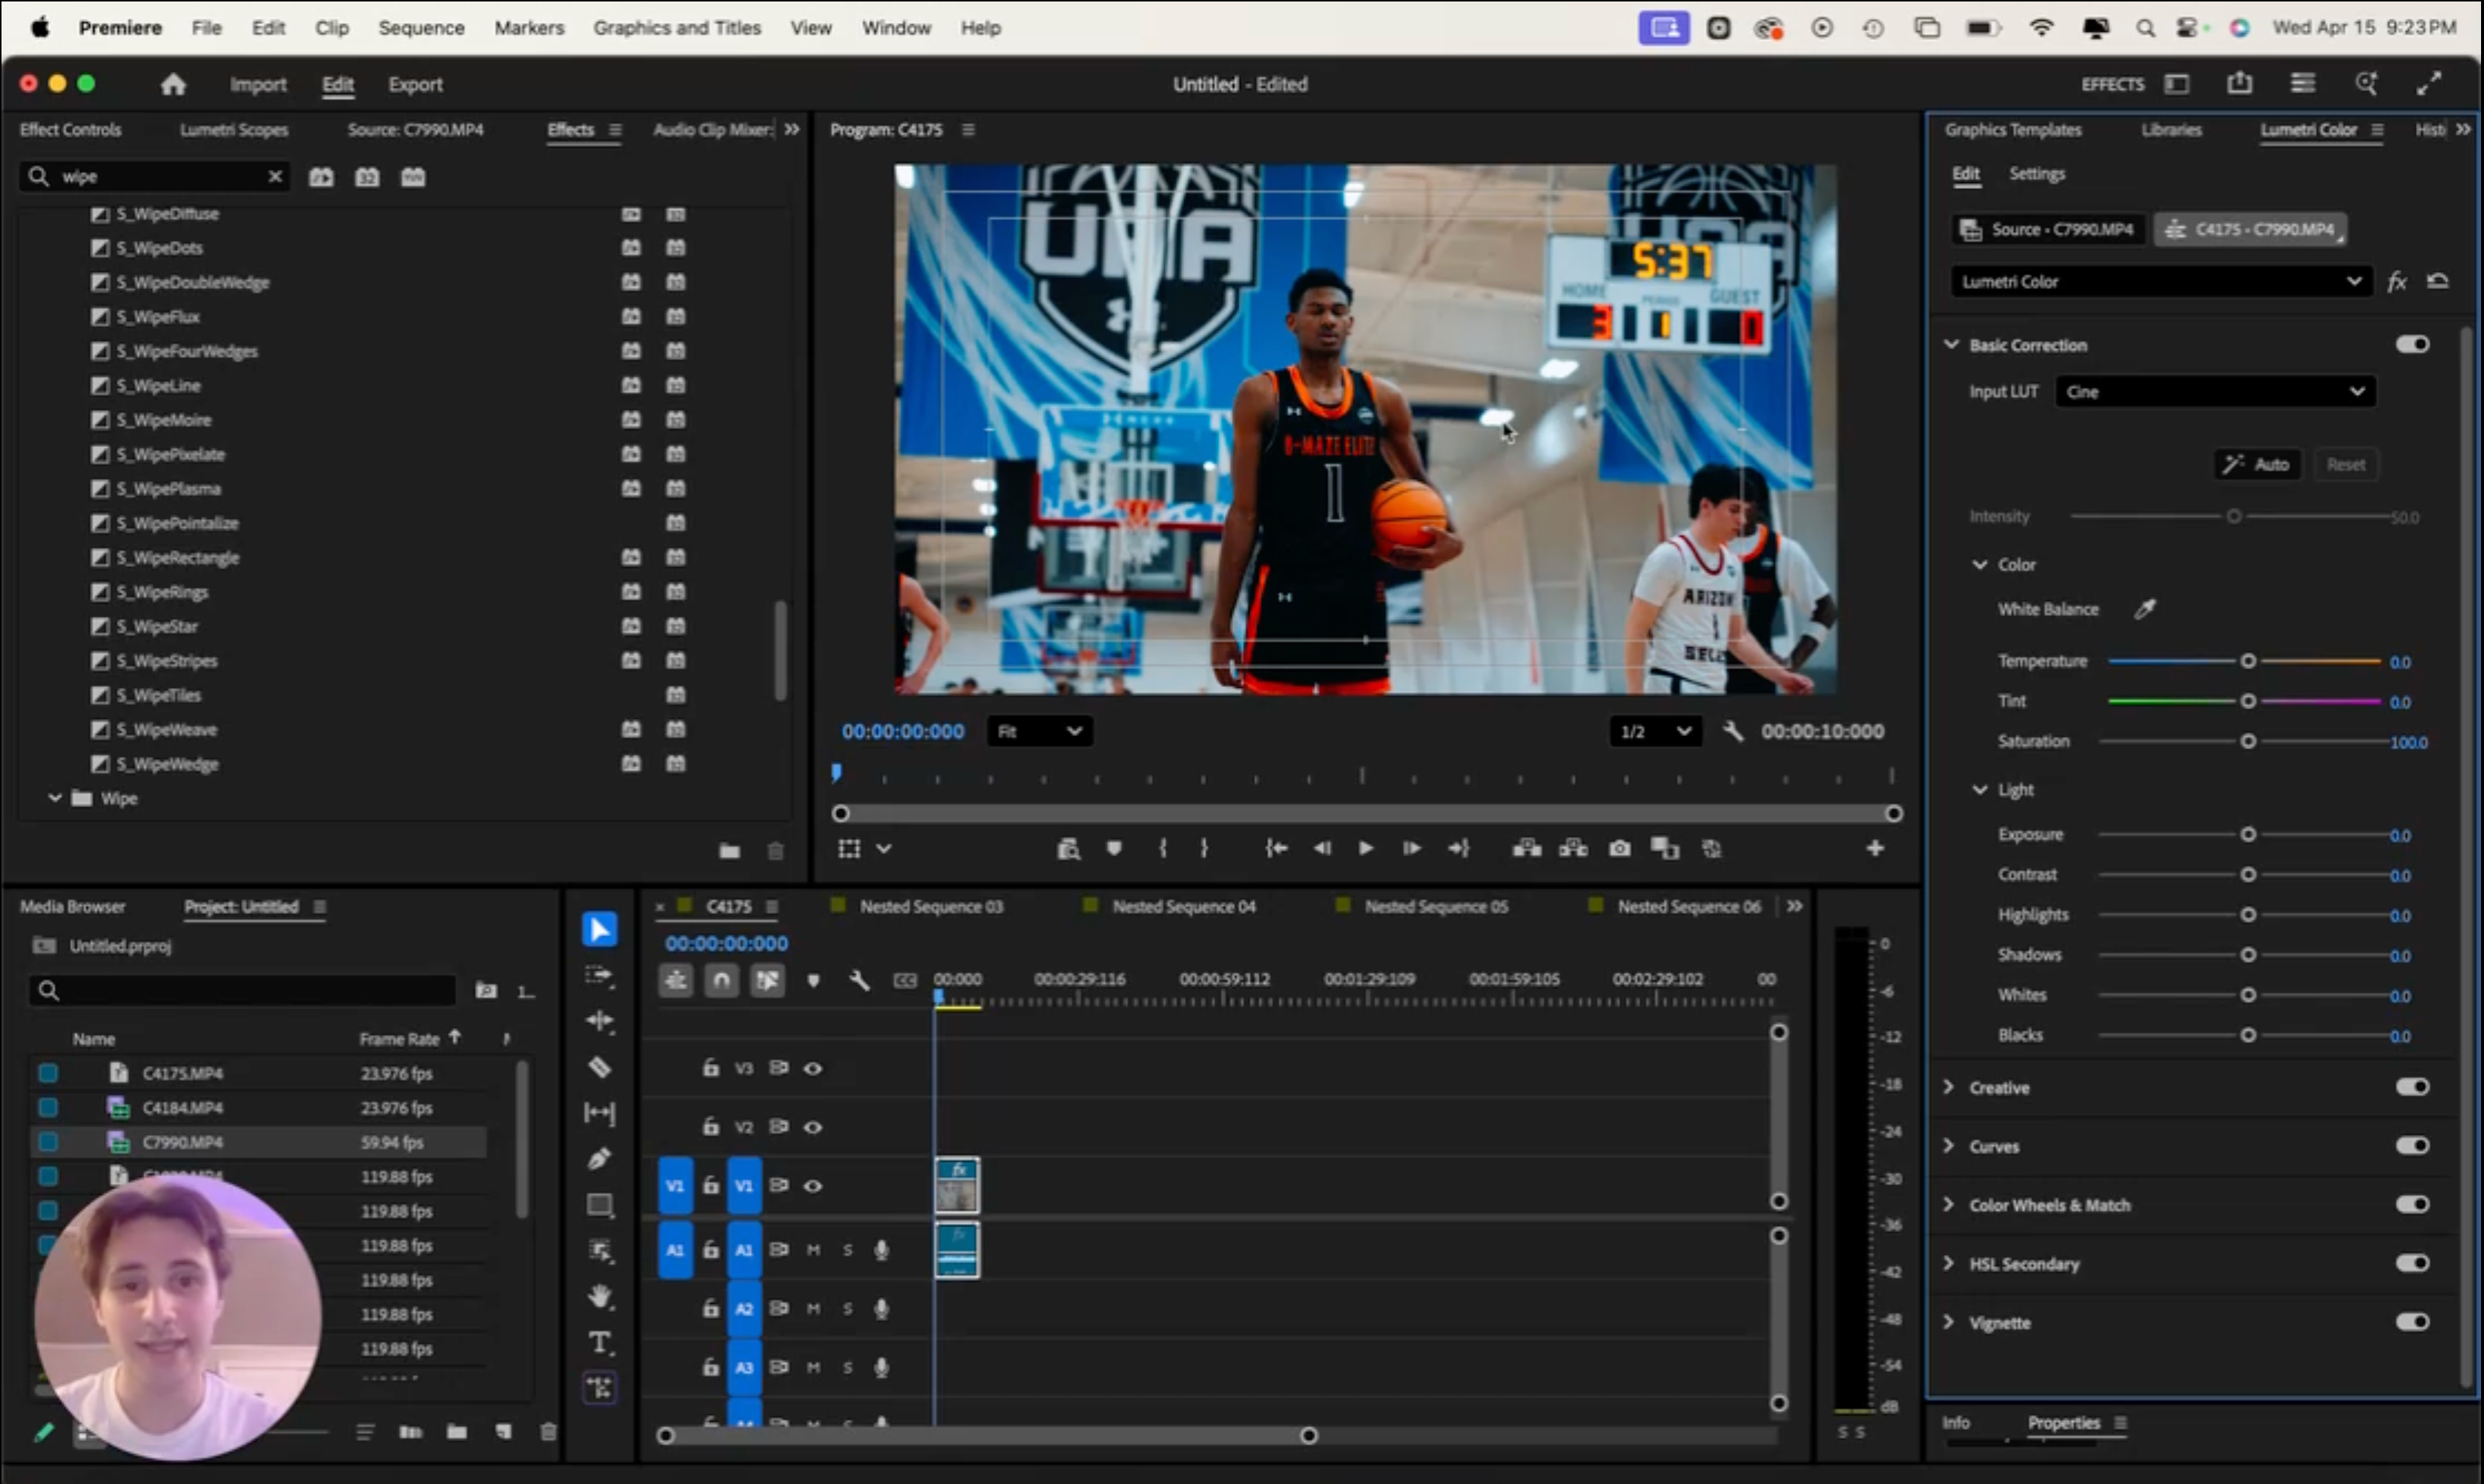Image resolution: width=2484 pixels, height=1484 pixels.
Task: Click the Temperature slider handle
Action: point(2248,661)
